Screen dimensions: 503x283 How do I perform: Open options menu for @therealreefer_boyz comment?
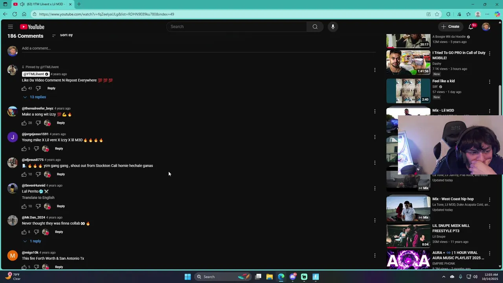[375, 112]
